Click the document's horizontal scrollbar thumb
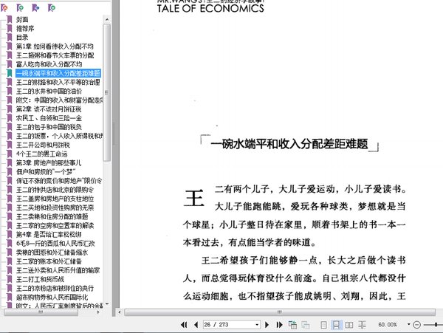The width and height of the screenshot is (443, 333). 280,312
